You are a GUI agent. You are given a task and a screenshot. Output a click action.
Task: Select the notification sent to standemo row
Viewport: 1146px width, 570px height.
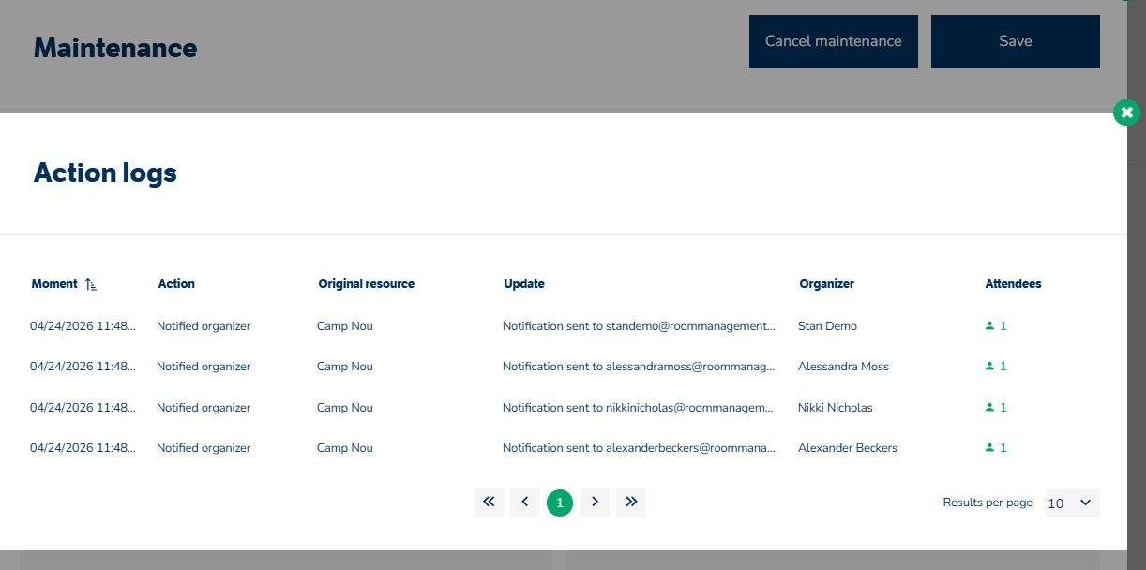pyautogui.click(x=639, y=326)
